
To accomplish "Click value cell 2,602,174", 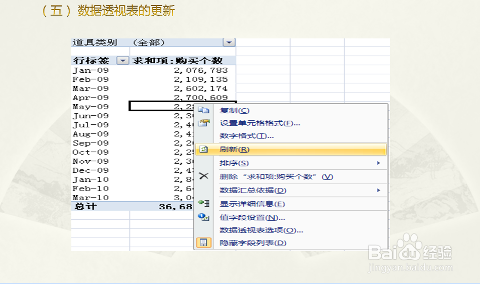I will [x=201, y=88].
